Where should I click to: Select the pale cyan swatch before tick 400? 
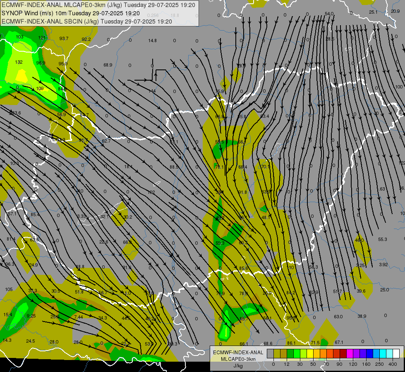[x=390, y=354]
